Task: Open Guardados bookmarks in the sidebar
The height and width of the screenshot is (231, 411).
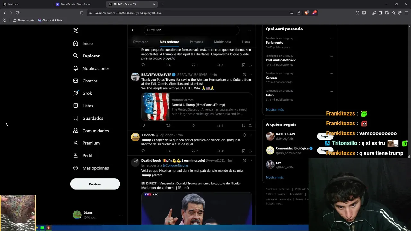Action: pyautogui.click(x=88, y=118)
